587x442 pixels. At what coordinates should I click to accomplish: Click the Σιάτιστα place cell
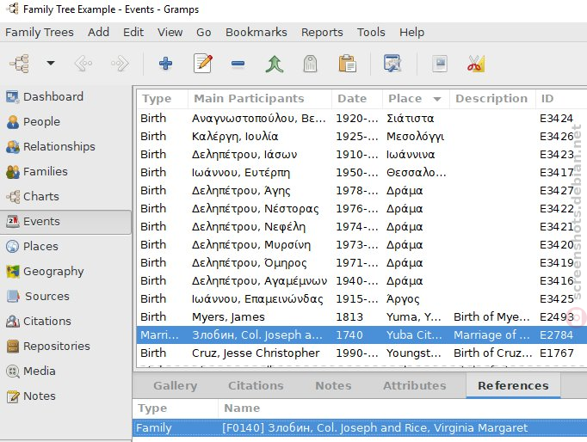click(411, 119)
